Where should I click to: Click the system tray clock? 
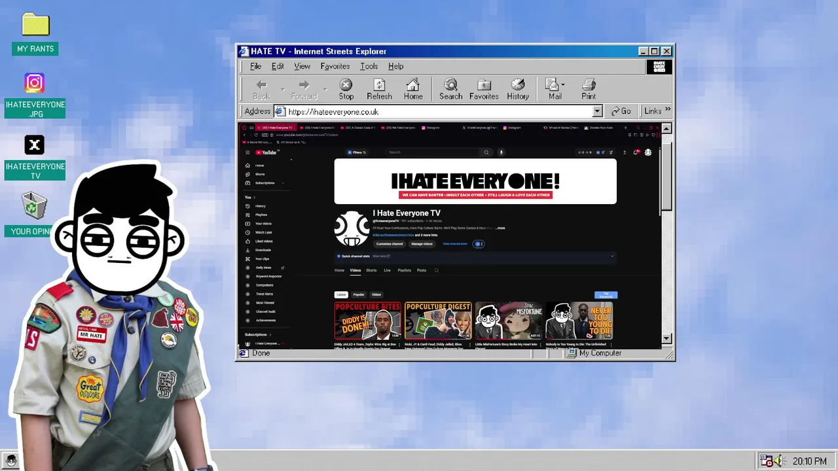809,461
